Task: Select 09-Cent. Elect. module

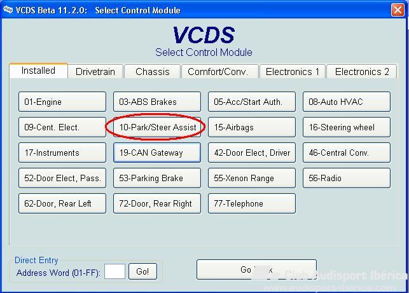Action: pyautogui.click(x=62, y=127)
